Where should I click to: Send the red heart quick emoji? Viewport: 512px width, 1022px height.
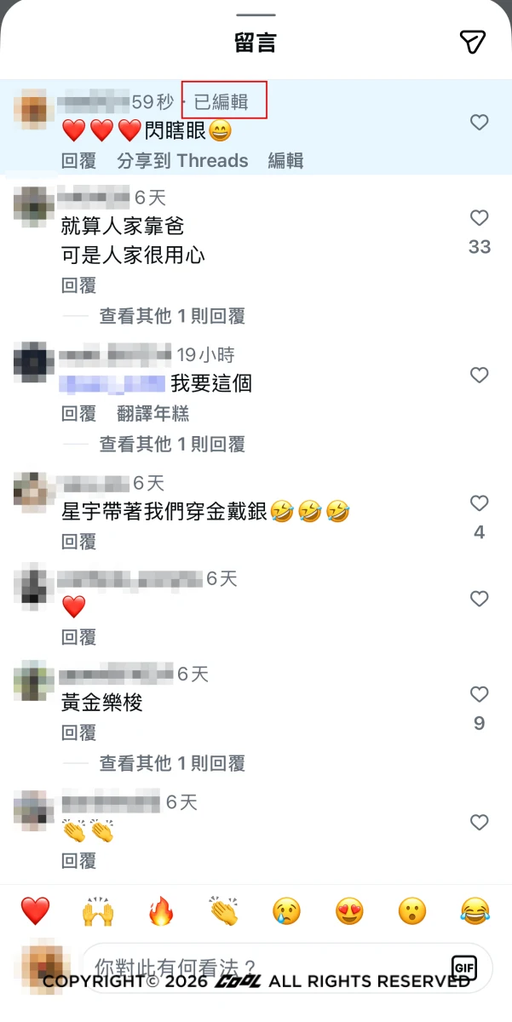click(35, 911)
